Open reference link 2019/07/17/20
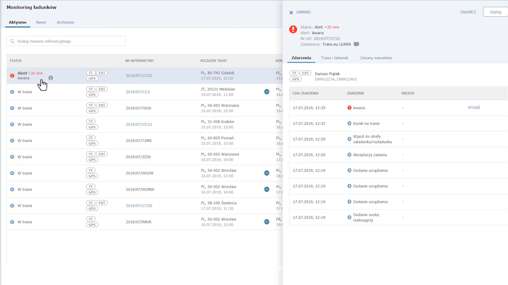 click(x=139, y=206)
